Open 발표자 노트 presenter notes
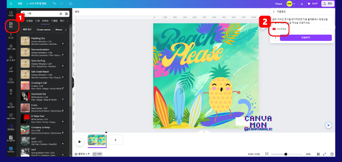The image size is (342, 162). point(82,154)
